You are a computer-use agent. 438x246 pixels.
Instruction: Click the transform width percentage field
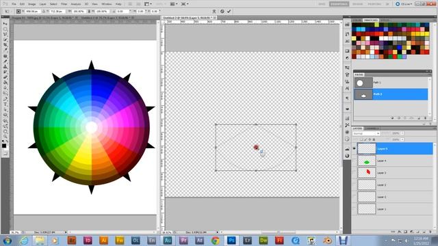[79, 12]
